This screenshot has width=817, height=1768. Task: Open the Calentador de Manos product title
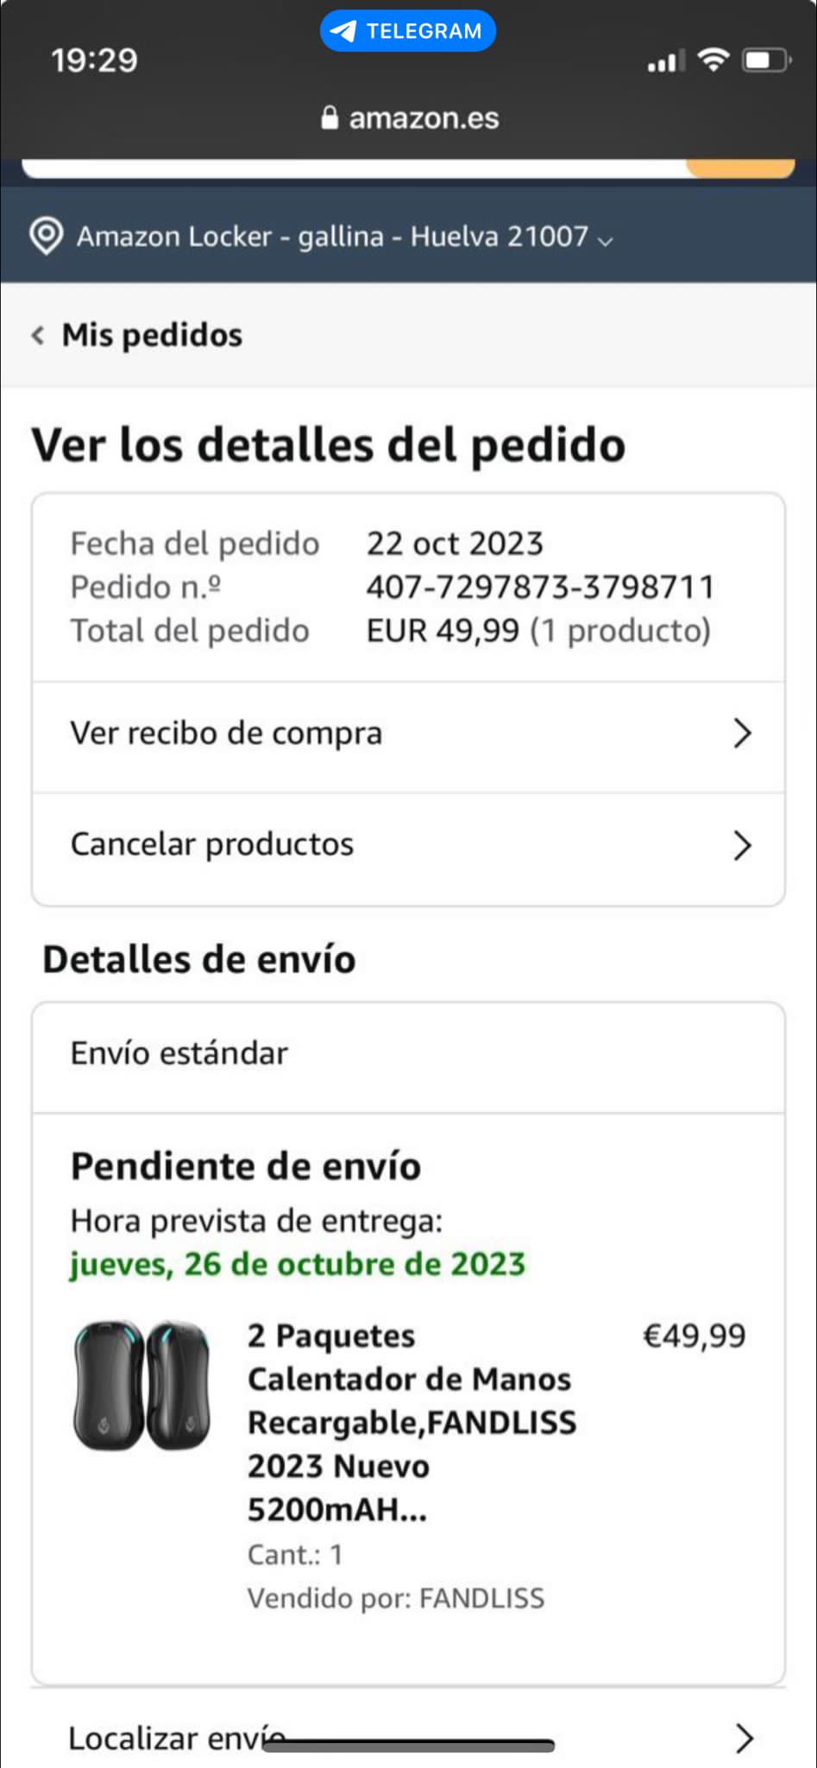pos(412,1422)
